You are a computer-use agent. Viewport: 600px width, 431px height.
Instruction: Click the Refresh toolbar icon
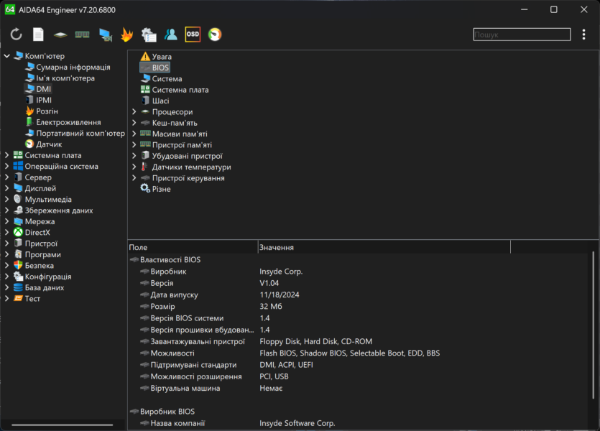point(16,34)
